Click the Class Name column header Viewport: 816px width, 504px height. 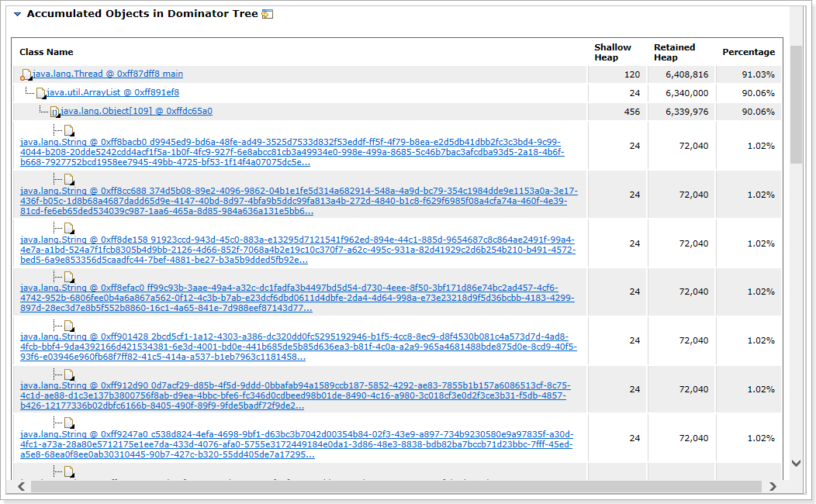[47, 52]
